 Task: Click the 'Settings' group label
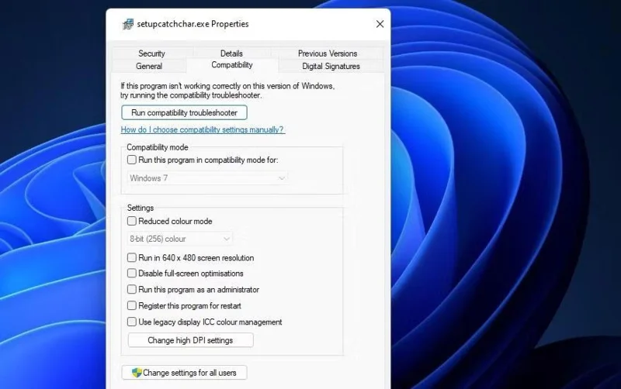tap(141, 208)
